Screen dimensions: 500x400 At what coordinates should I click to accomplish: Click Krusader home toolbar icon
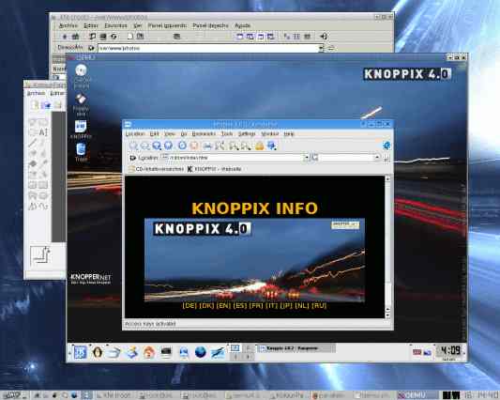pyautogui.click(x=75, y=37)
